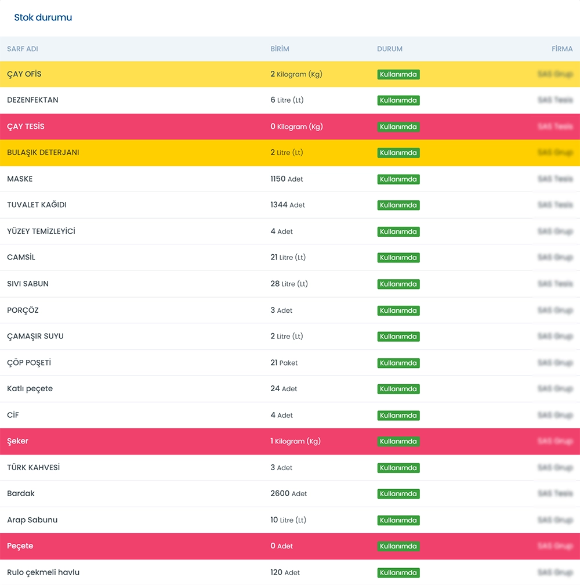Select the ÇAY OFİS row name
The height and width of the screenshot is (585, 580).
click(x=24, y=74)
